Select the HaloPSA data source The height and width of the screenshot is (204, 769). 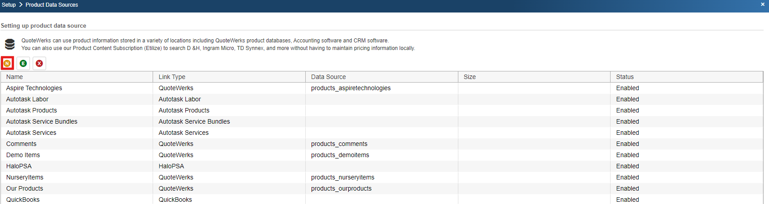pos(19,166)
